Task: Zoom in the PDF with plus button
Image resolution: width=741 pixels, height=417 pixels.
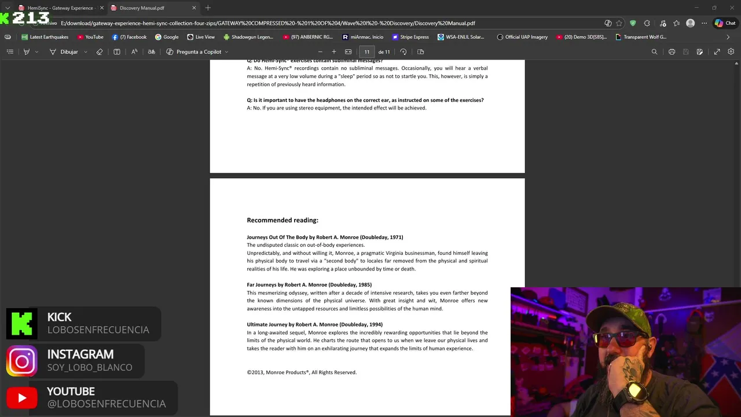Action: pyautogui.click(x=333, y=52)
